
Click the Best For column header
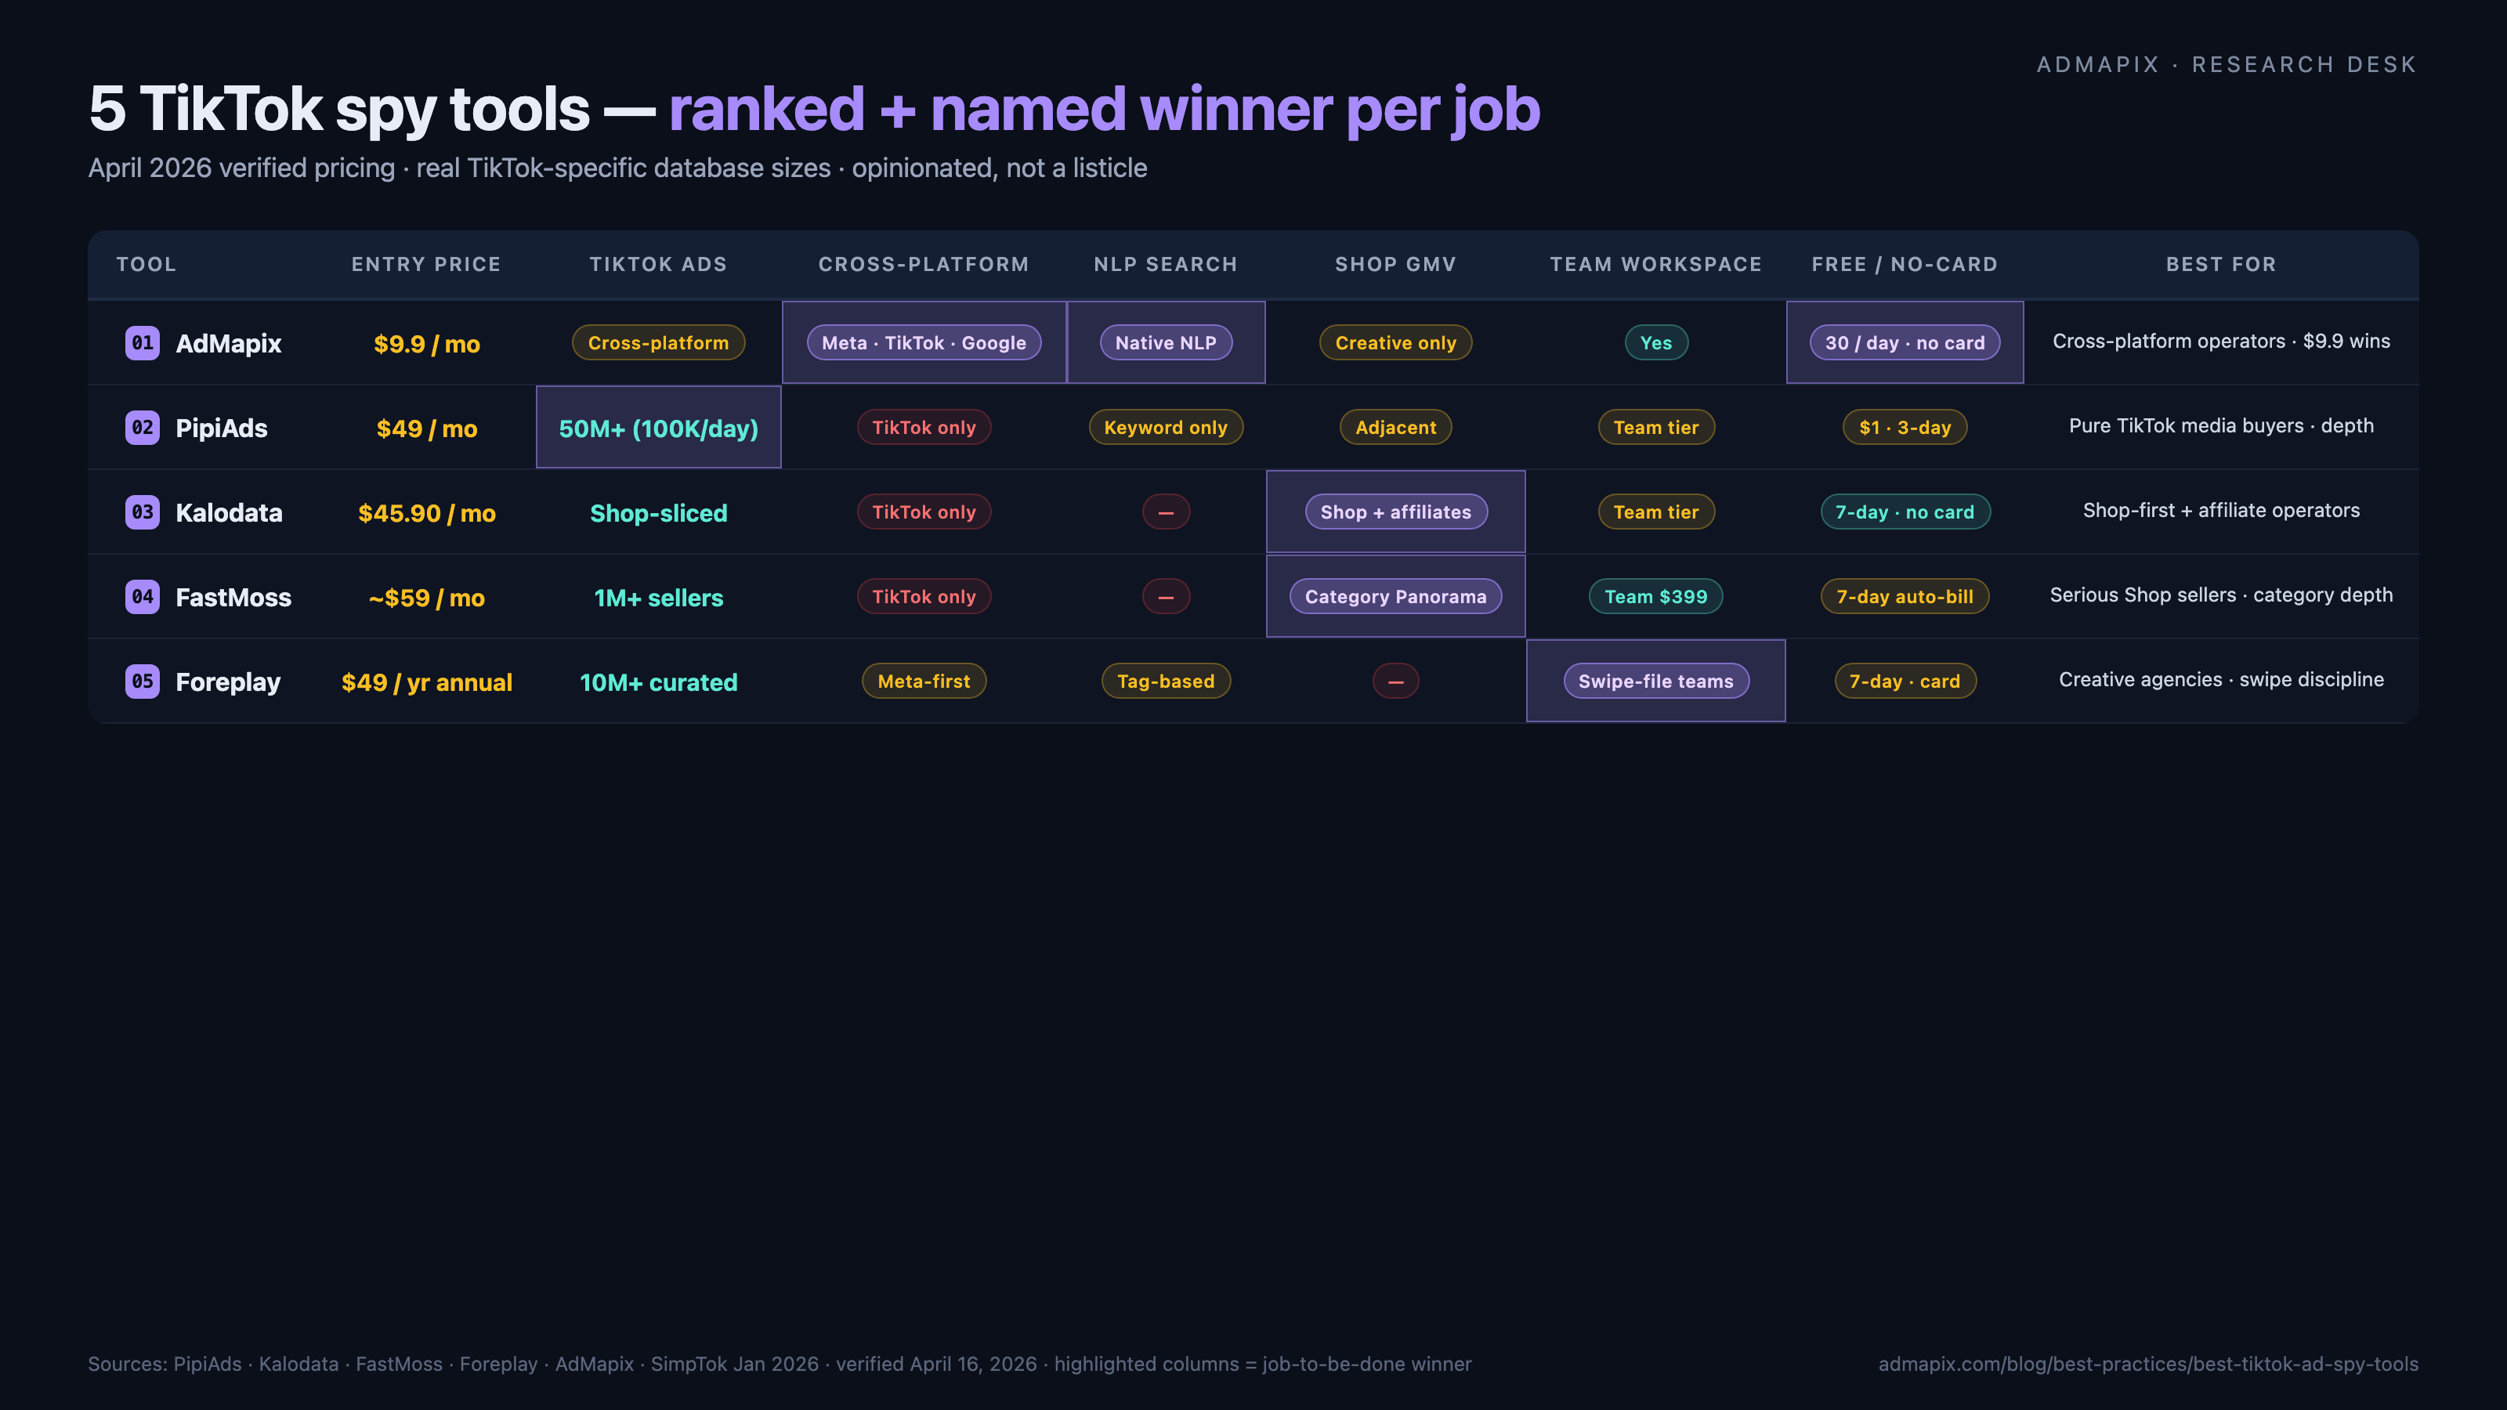[x=2220, y=265]
